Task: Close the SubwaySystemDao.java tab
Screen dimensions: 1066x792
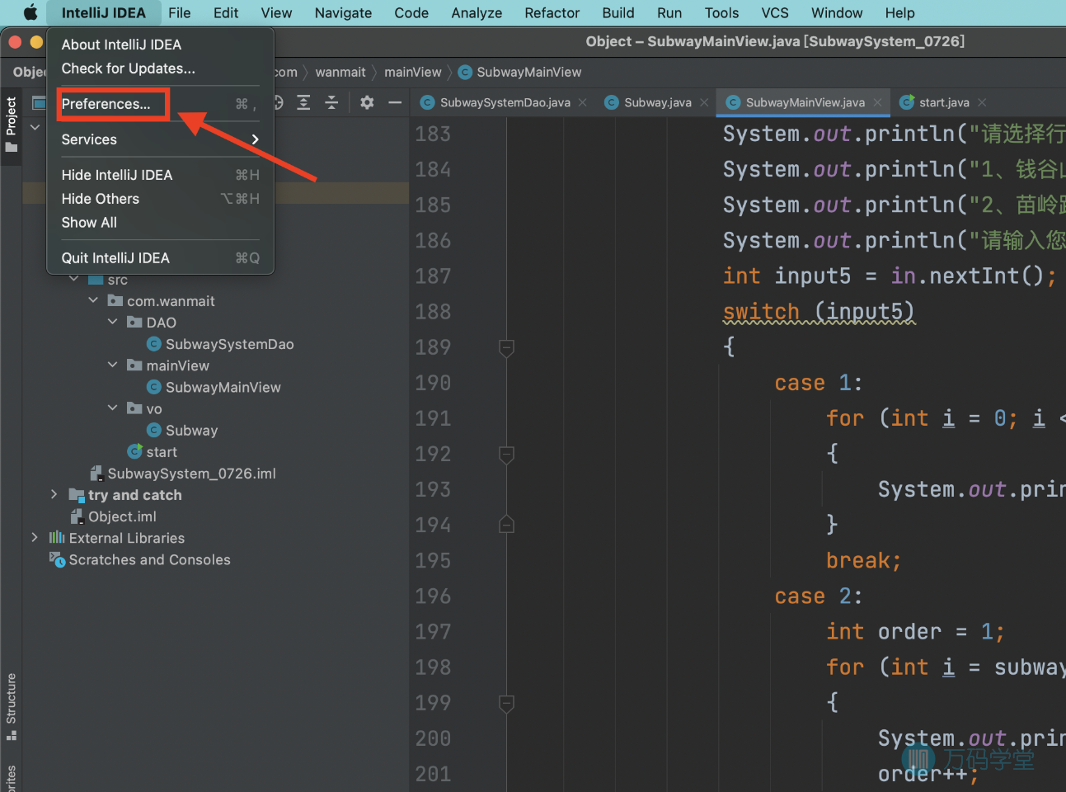Action: [x=583, y=102]
